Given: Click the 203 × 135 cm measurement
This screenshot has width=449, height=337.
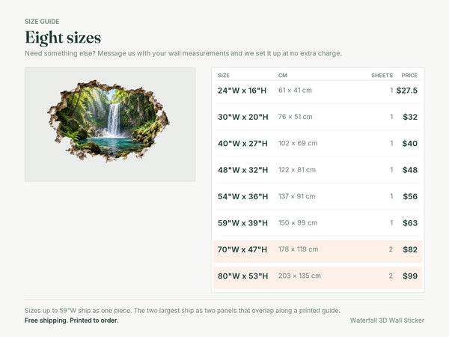Looking at the screenshot, I should point(299,276).
